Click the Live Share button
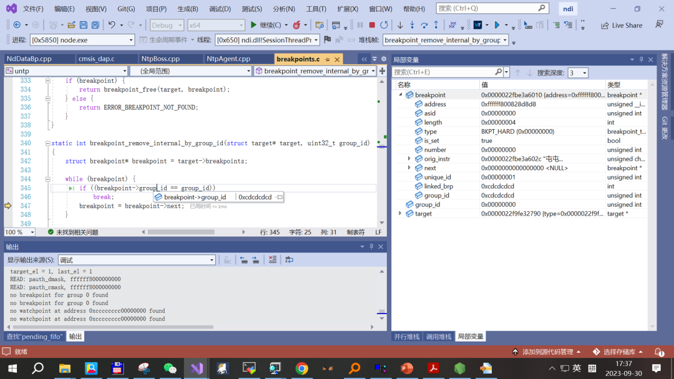This screenshot has width=674, height=379. click(x=622, y=26)
